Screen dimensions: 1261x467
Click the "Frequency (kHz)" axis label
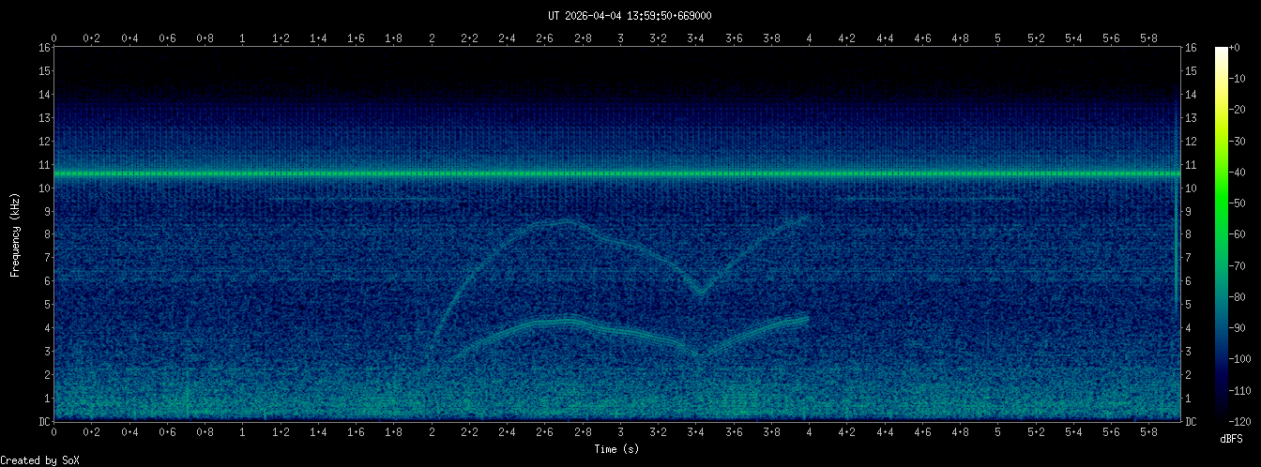(15, 233)
